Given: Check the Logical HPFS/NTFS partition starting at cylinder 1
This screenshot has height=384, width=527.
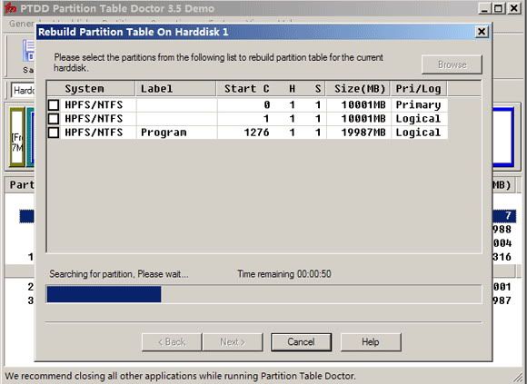Looking at the screenshot, I should (x=54, y=119).
